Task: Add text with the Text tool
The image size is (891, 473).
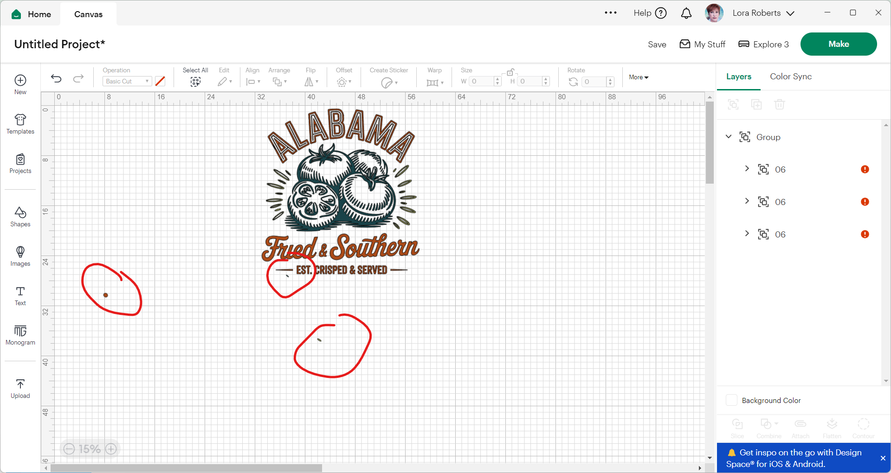Action: tap(20, 295)
